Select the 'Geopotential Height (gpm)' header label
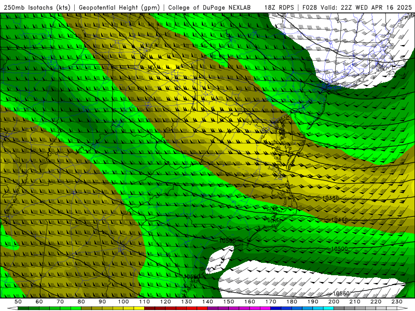 (119, 8)
